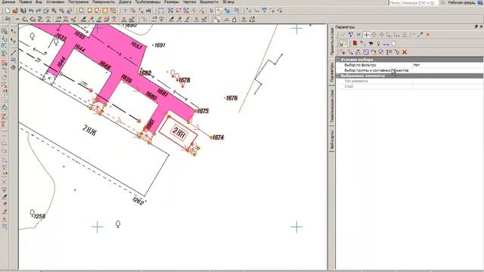Select the black crosshair icon in Параметры toolbar
This screenshot has width=484, height=272.
pyautogui.click(x=366, y=35)
